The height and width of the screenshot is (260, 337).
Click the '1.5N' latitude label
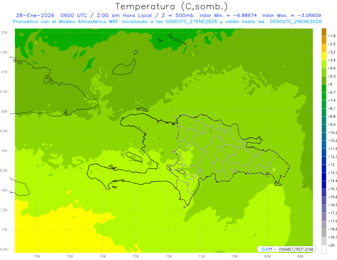(x=4, y=52)
